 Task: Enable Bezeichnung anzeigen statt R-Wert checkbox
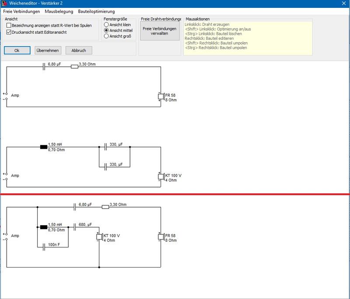point(9,25)
